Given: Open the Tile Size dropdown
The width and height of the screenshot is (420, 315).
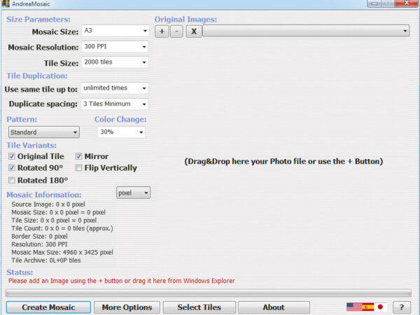Looking at the screenshot, I should tap(115, 62).
